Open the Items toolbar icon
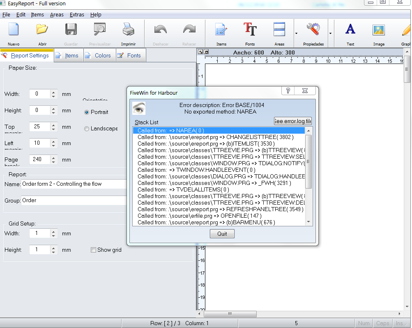The image size is (412, 328). [x=221, y=29]
